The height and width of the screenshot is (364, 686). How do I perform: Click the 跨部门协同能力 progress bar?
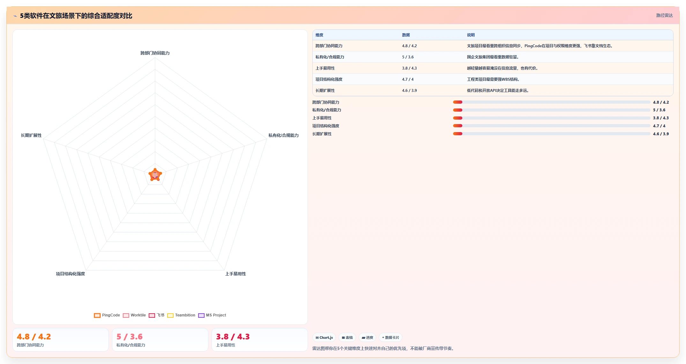[x=551, y=102]
